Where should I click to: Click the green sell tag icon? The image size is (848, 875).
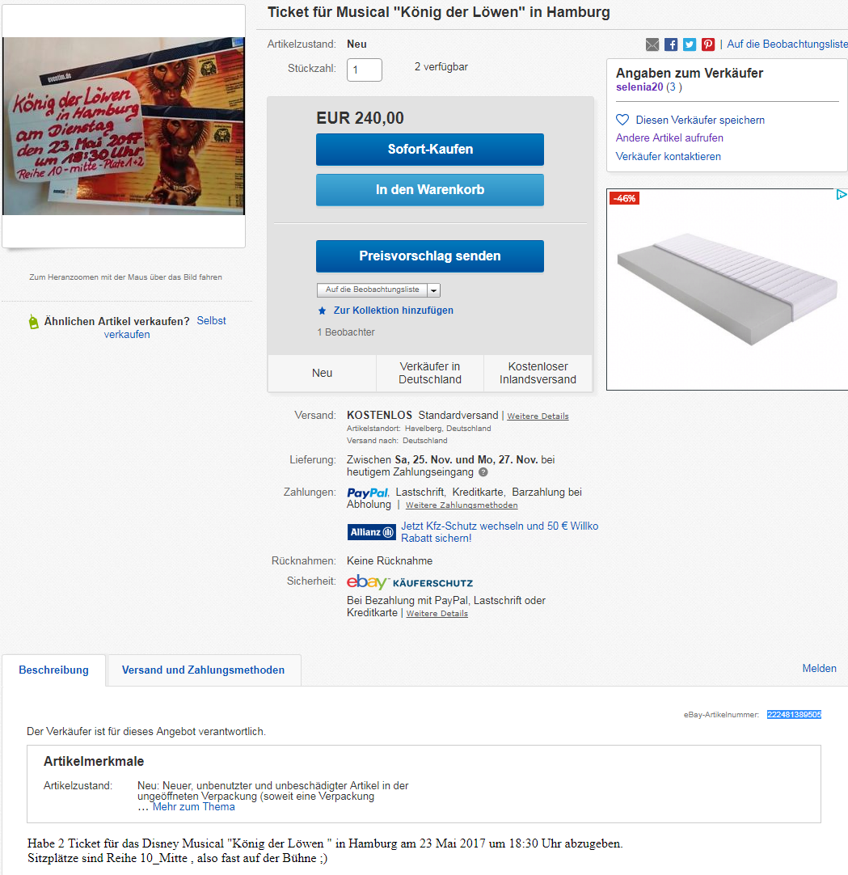tap(33, 321)
